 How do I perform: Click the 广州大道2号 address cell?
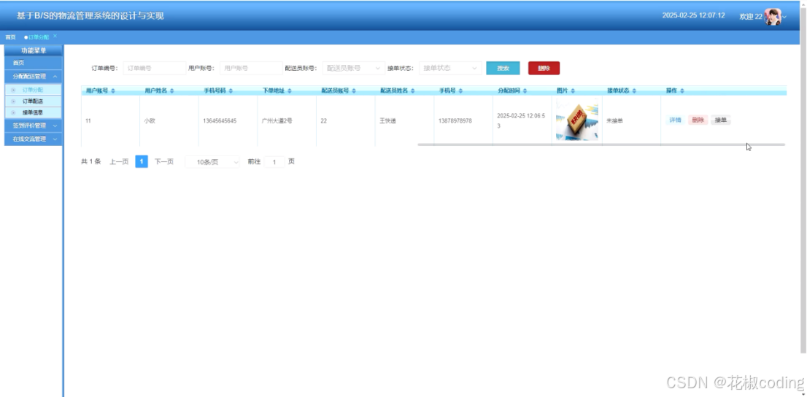[277, 121]
